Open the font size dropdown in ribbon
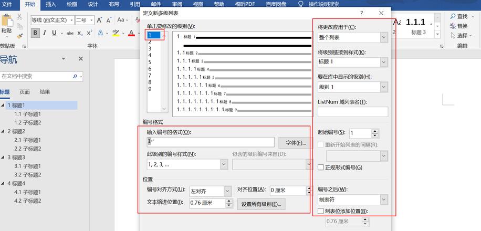Image resolution: width=481 pixels, height=231 pixels. click(92, 20)
